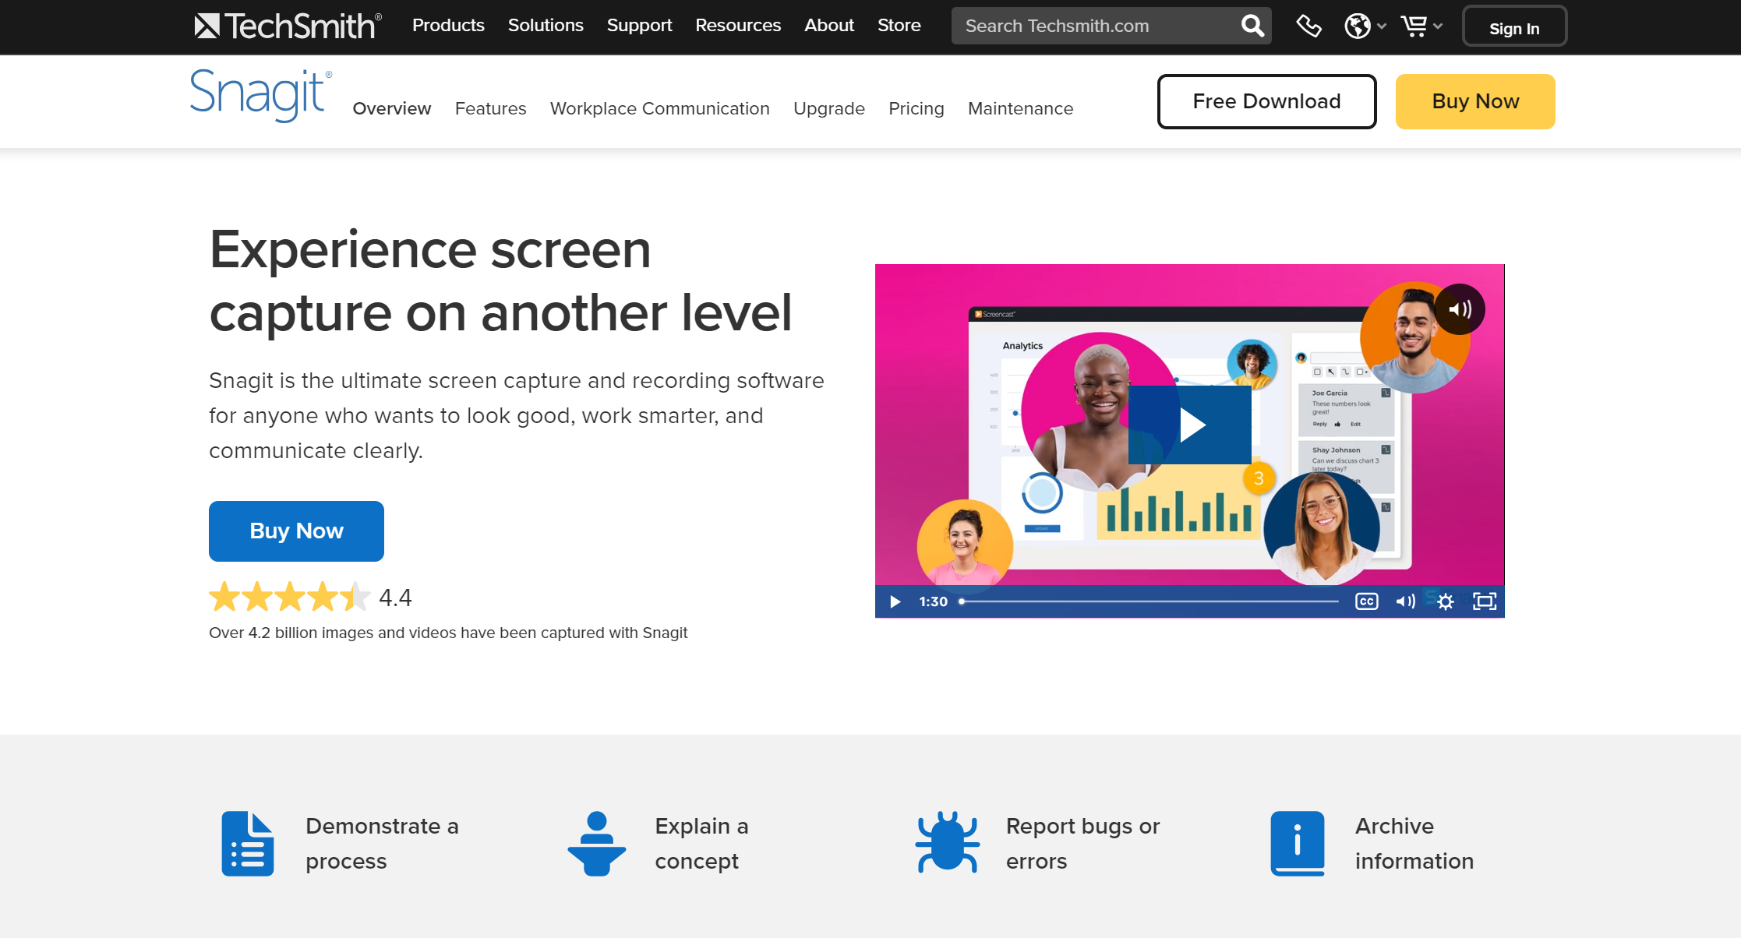
Task: Click the video progress bar
Action: coord(1149,601)
